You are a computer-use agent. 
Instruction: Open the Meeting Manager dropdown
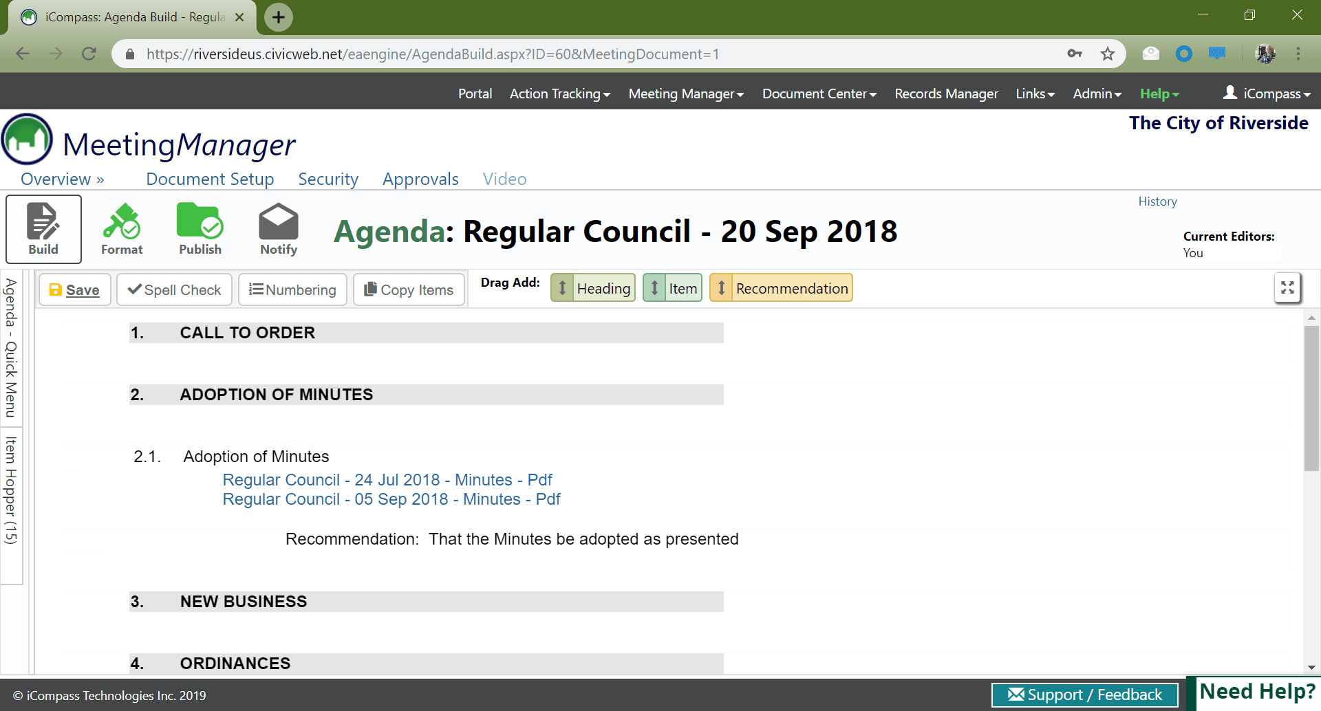click(685, 94)
